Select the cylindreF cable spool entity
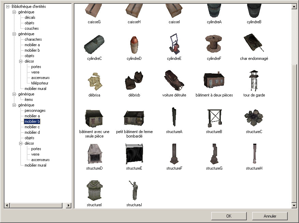The width and height of the screenshot is (299, 223). tap(214, 48)
